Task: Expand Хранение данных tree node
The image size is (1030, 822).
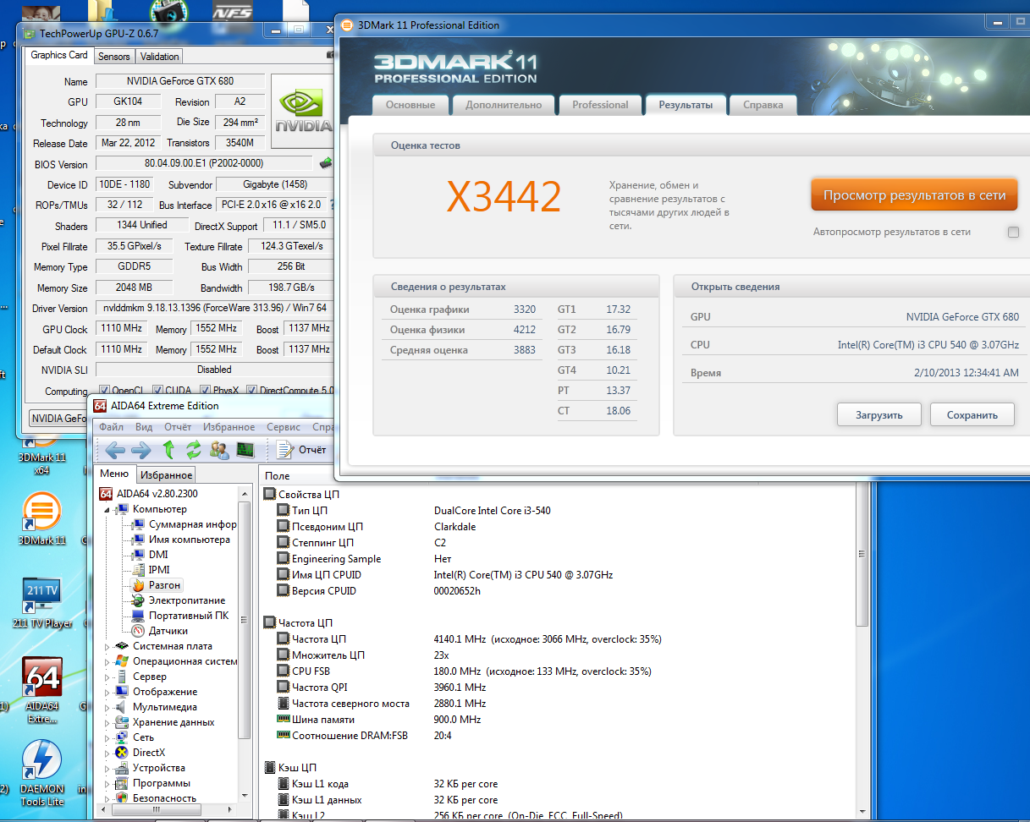Action: 107,722
